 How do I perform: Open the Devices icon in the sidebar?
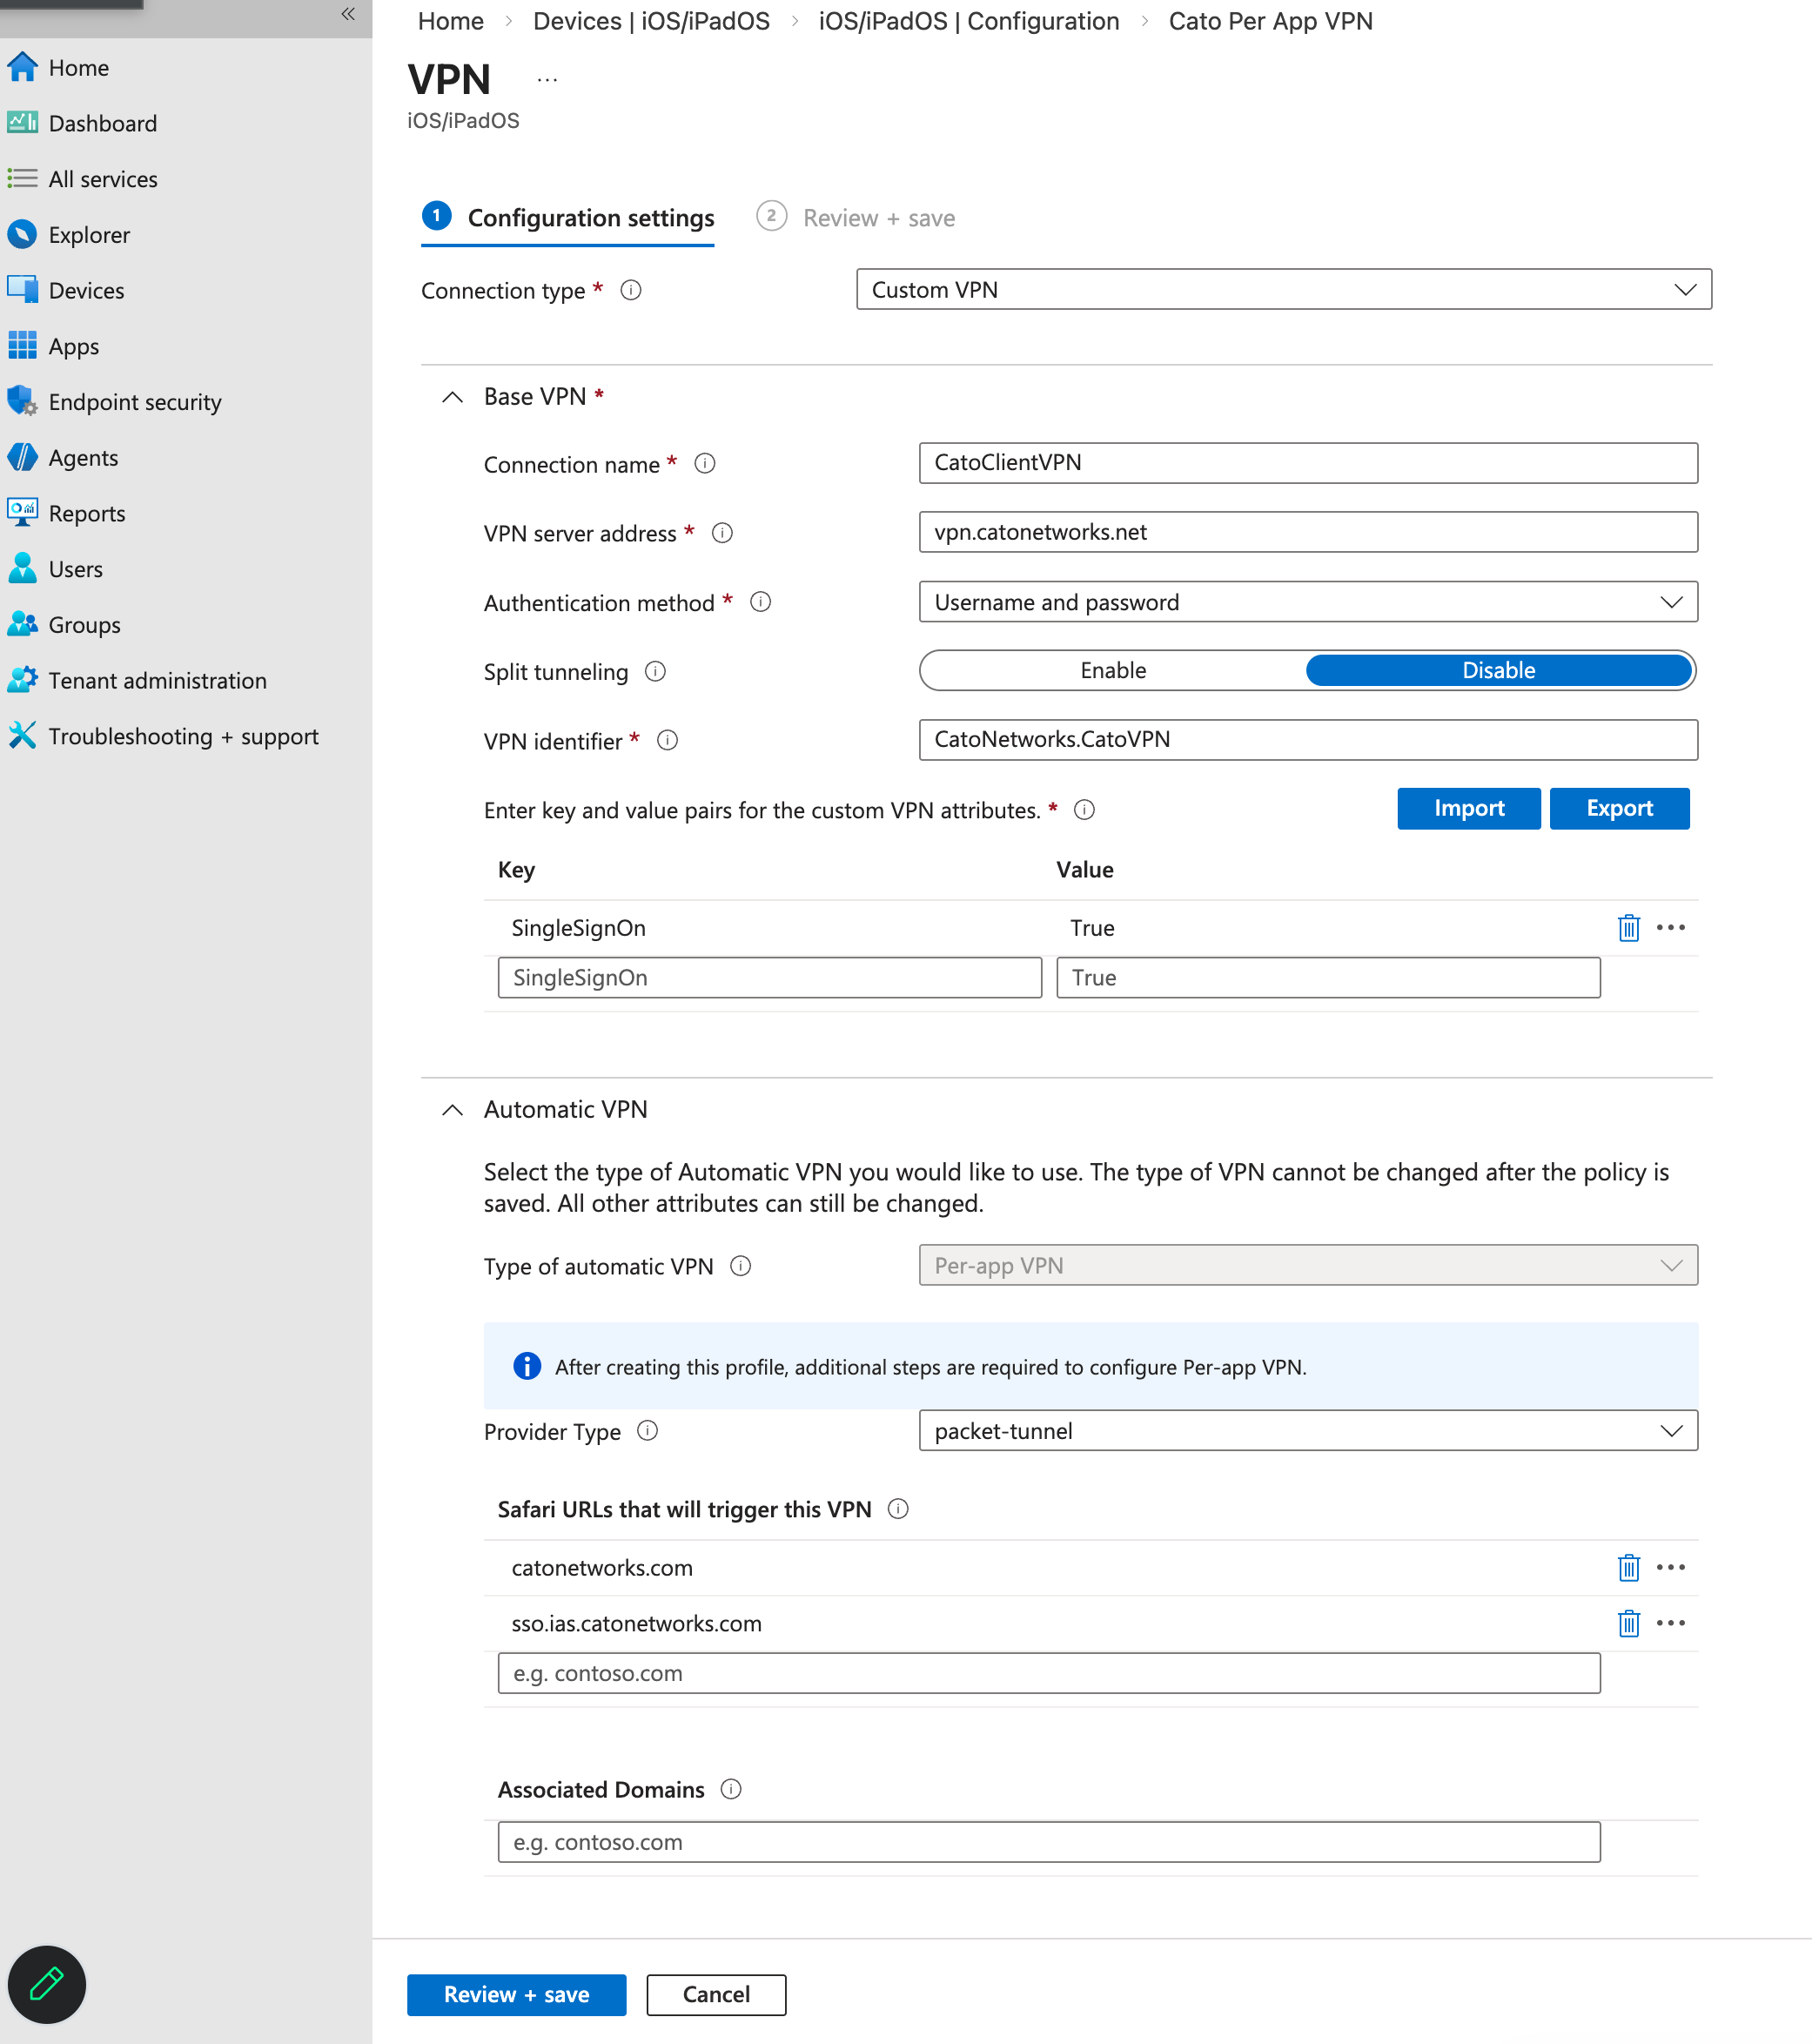22,290
